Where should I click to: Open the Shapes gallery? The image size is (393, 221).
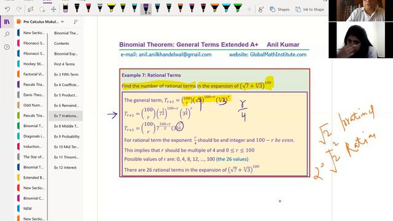(x=280, y=10)
